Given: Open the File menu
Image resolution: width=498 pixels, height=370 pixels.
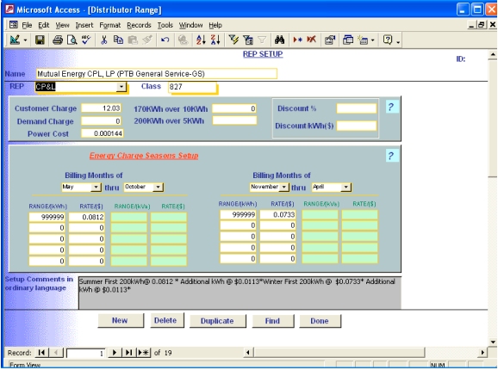Looking at the screenshot, I should 27,25.
